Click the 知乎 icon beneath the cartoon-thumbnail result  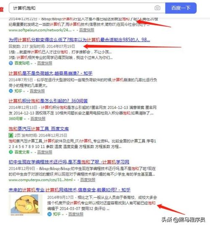point(50,214)
